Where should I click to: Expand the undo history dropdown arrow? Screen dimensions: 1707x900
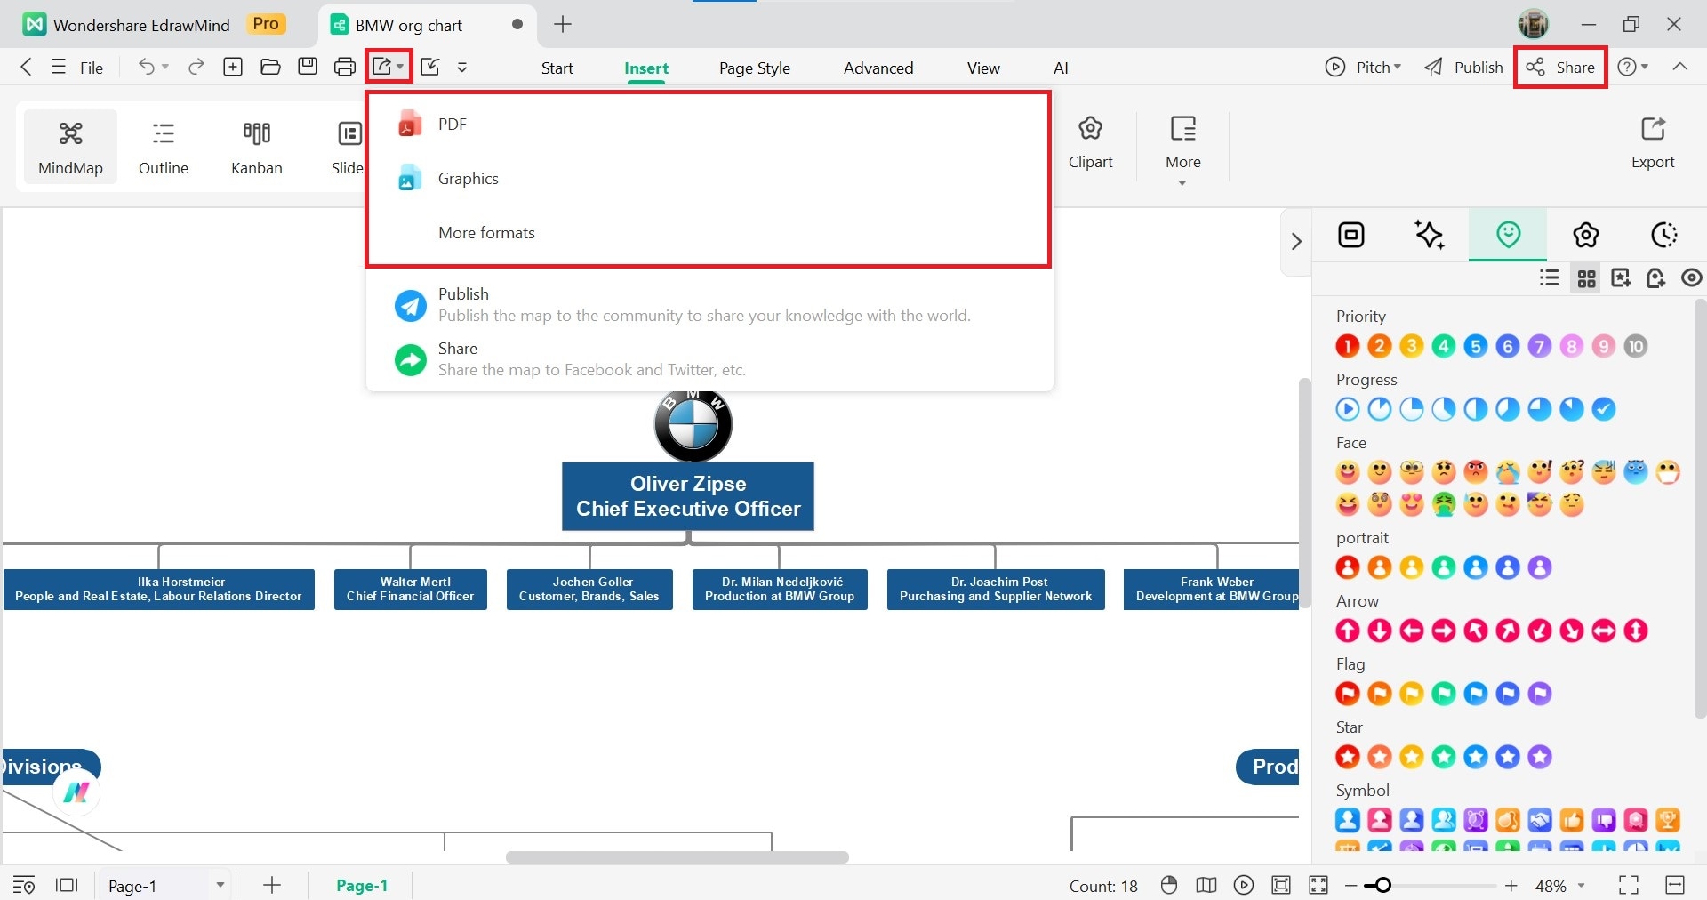(x=165, y=68)
